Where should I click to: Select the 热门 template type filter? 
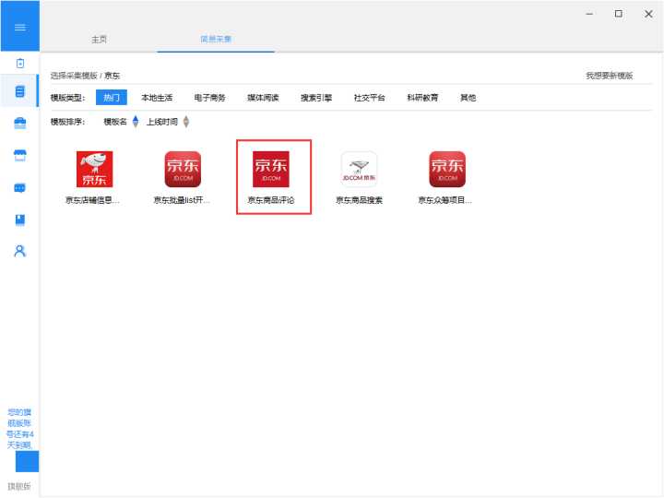111,98
